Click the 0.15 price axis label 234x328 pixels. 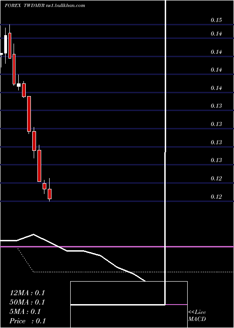click(216, 20)
